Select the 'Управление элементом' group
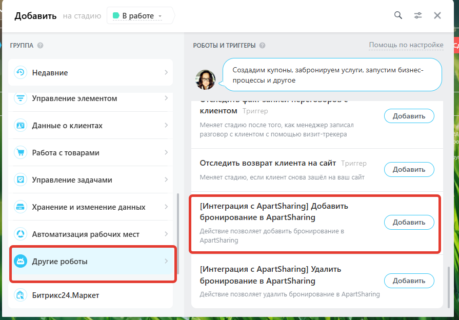 click(x=90, y=102)
